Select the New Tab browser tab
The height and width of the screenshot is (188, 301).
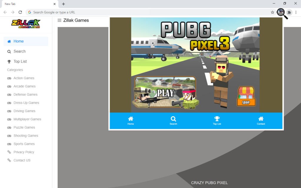[30, 4]
